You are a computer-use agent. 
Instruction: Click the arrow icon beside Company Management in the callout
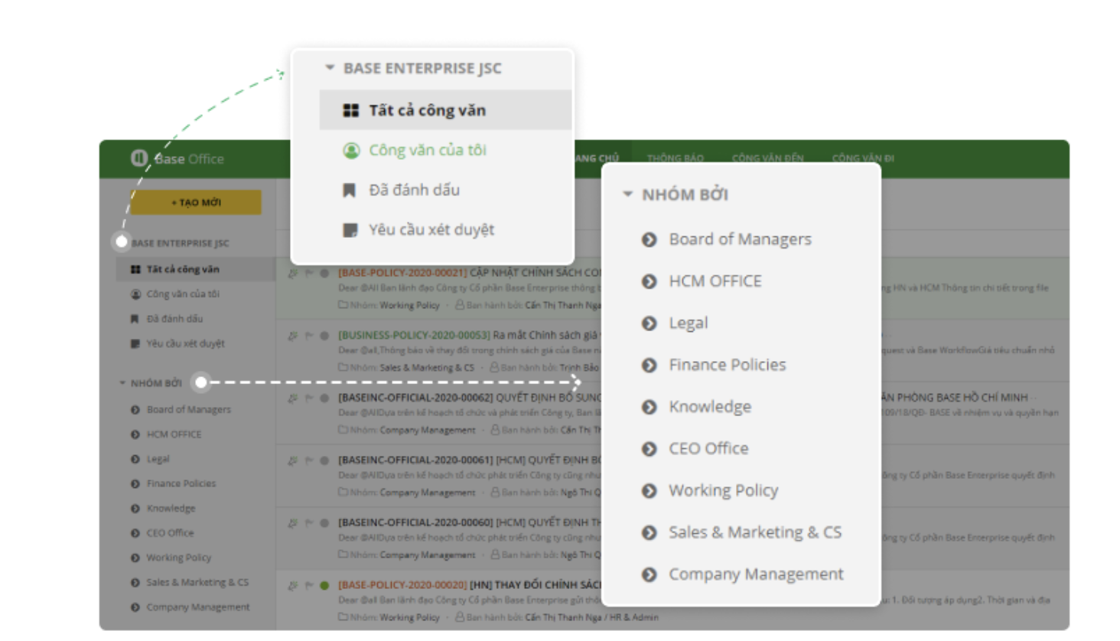tap(650, 574)
